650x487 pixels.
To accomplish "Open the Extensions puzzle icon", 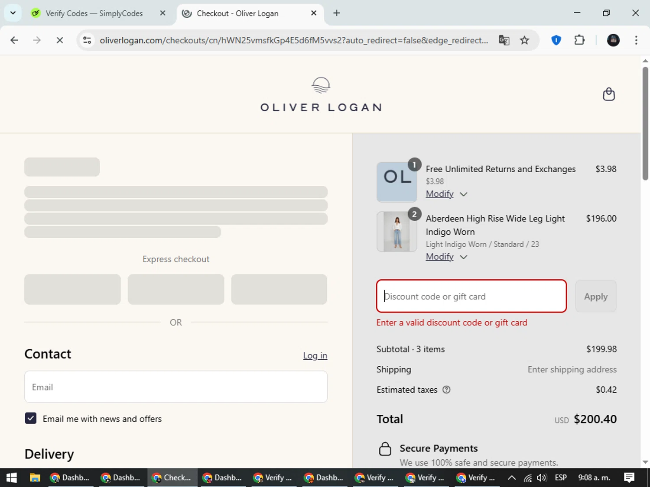I will [579, 40].
